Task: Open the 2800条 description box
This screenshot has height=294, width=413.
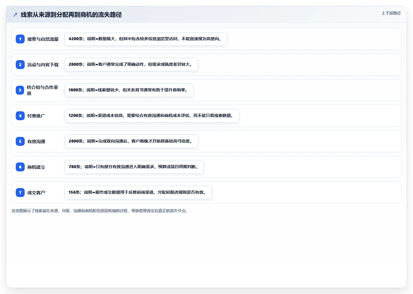Action: tap(131, 65)
